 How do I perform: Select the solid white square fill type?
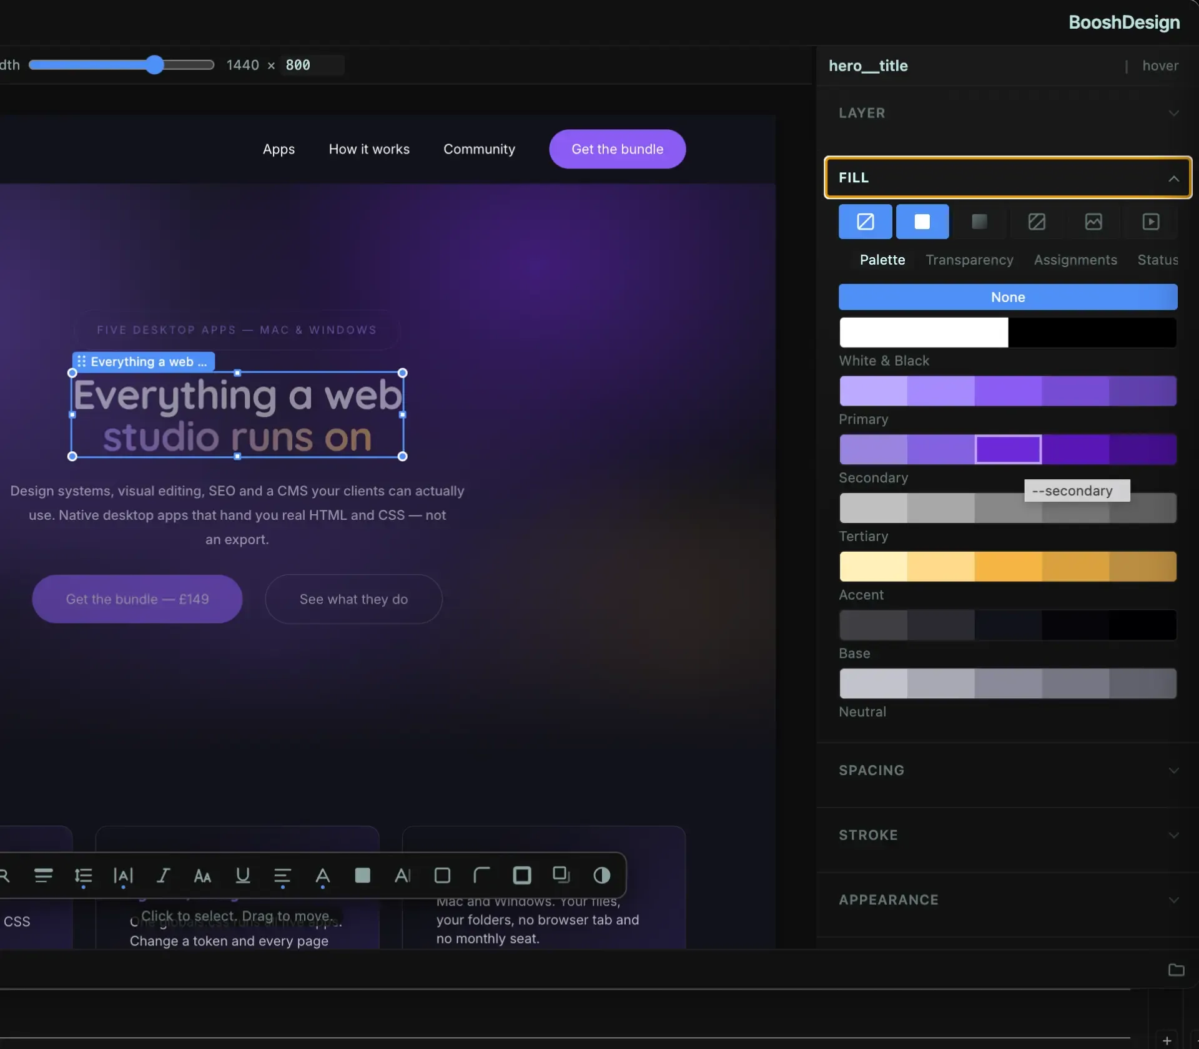[x=922, y=222]
